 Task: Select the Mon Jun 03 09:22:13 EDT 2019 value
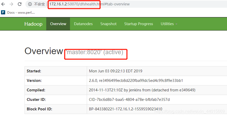coord(115,71)
